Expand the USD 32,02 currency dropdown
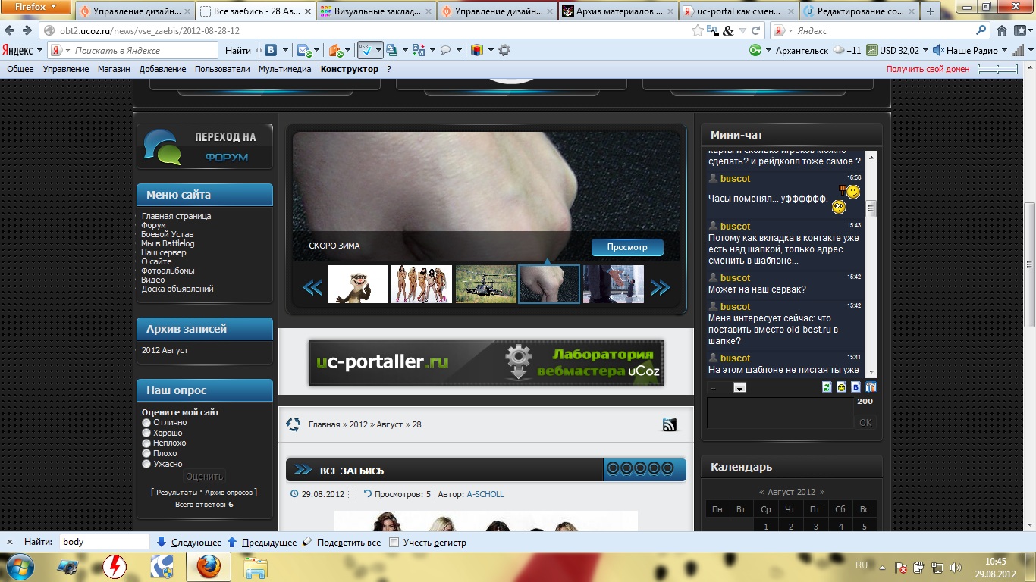1036x582 pixels. [925, 51]
